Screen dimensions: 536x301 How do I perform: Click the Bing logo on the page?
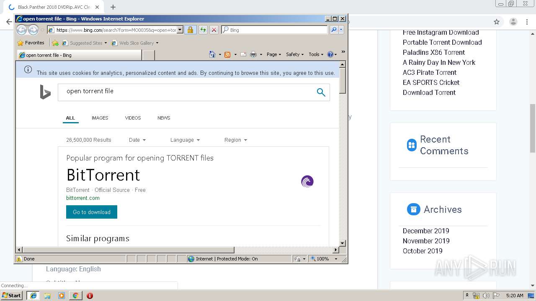[x=45, y=92]
